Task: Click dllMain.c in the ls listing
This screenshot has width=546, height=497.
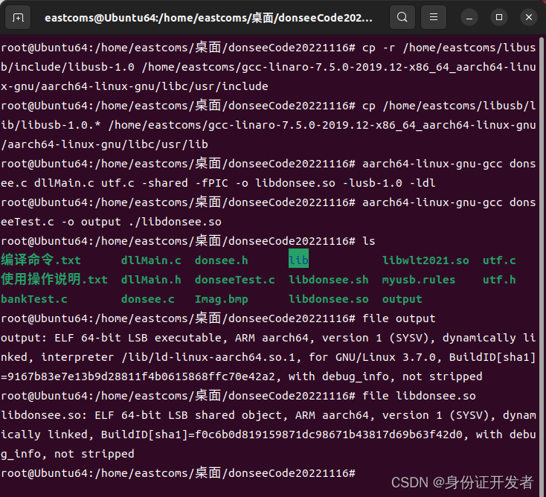Action: 151,260
